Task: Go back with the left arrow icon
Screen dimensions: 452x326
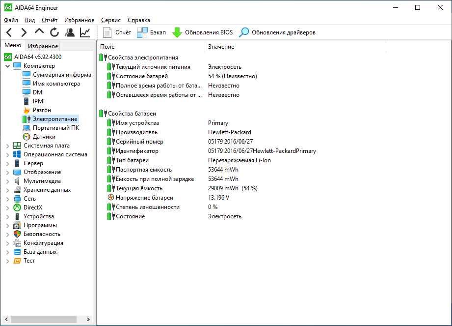Action: tap(9, 32)
